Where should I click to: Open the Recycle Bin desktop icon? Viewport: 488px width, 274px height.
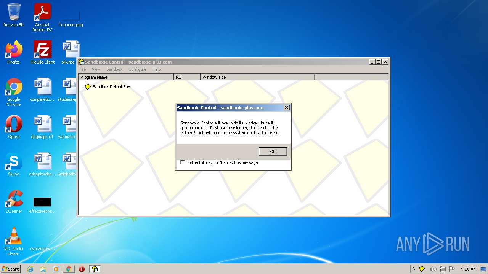pyautogui.click(x=14, y=15)
